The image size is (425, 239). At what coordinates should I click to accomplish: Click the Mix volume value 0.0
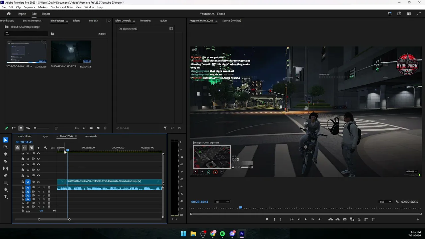41,211
